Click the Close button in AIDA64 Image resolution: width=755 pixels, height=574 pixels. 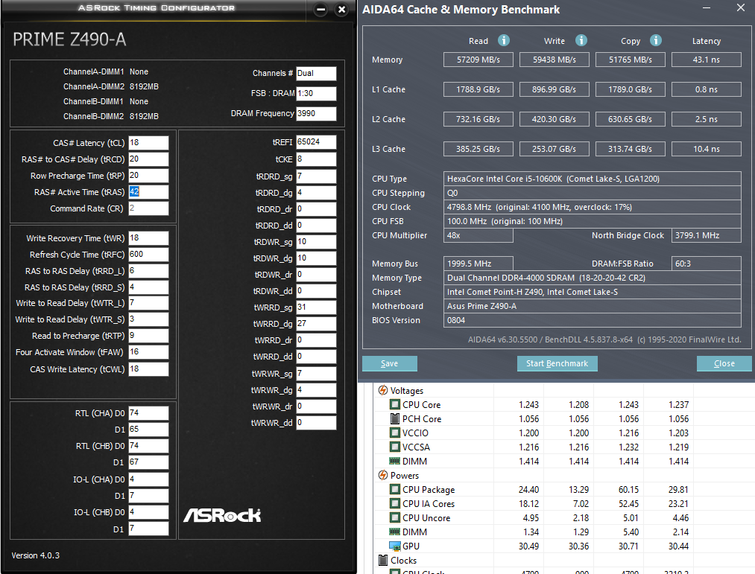click(x=724, y=364)
